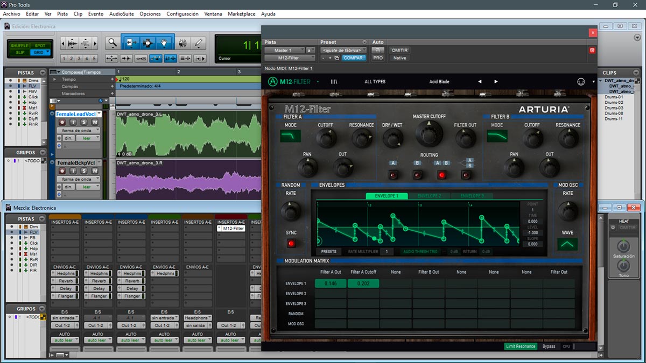Mute the FemaleBckpVcl track
This screenshot has width=646, height=363.
click(x=95, y=171)
